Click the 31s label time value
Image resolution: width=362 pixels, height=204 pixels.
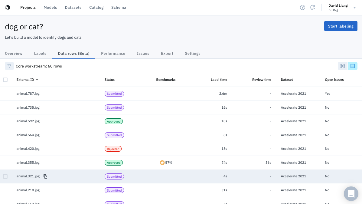pos(224,190)
